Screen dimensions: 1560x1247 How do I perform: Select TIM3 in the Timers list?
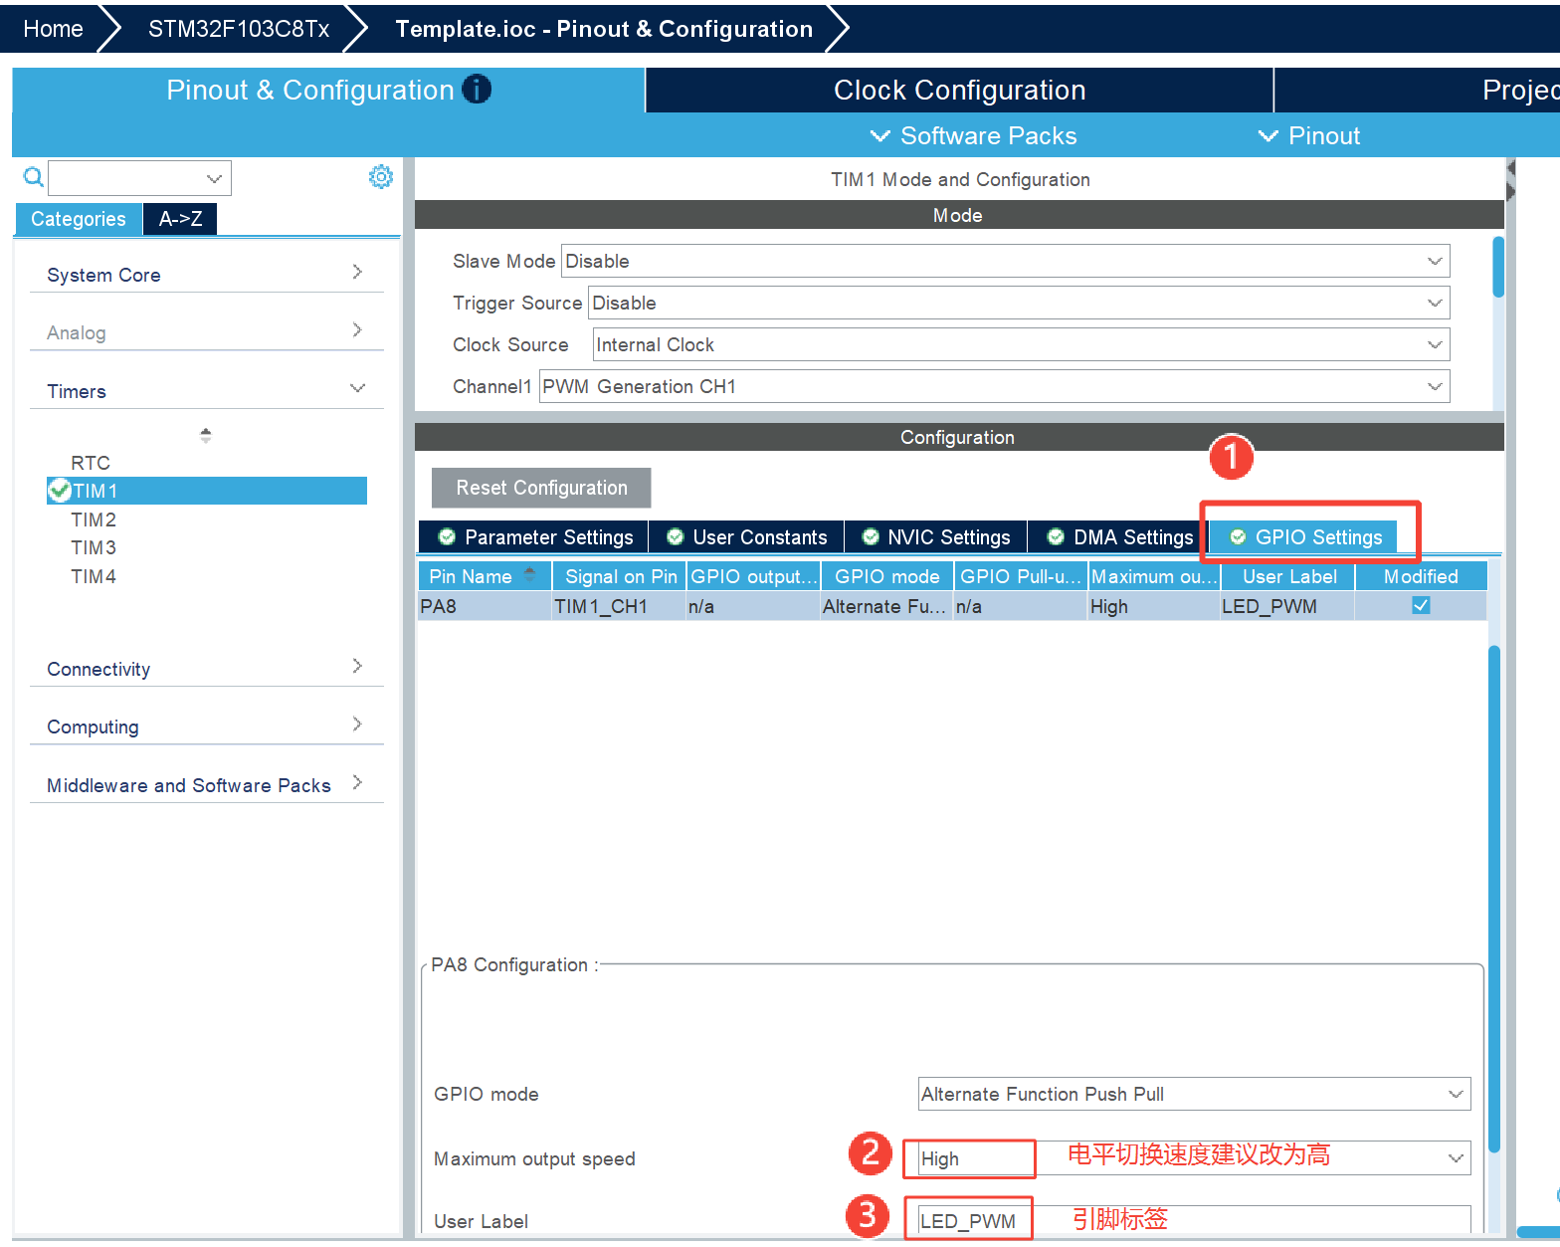pos(94,546)
